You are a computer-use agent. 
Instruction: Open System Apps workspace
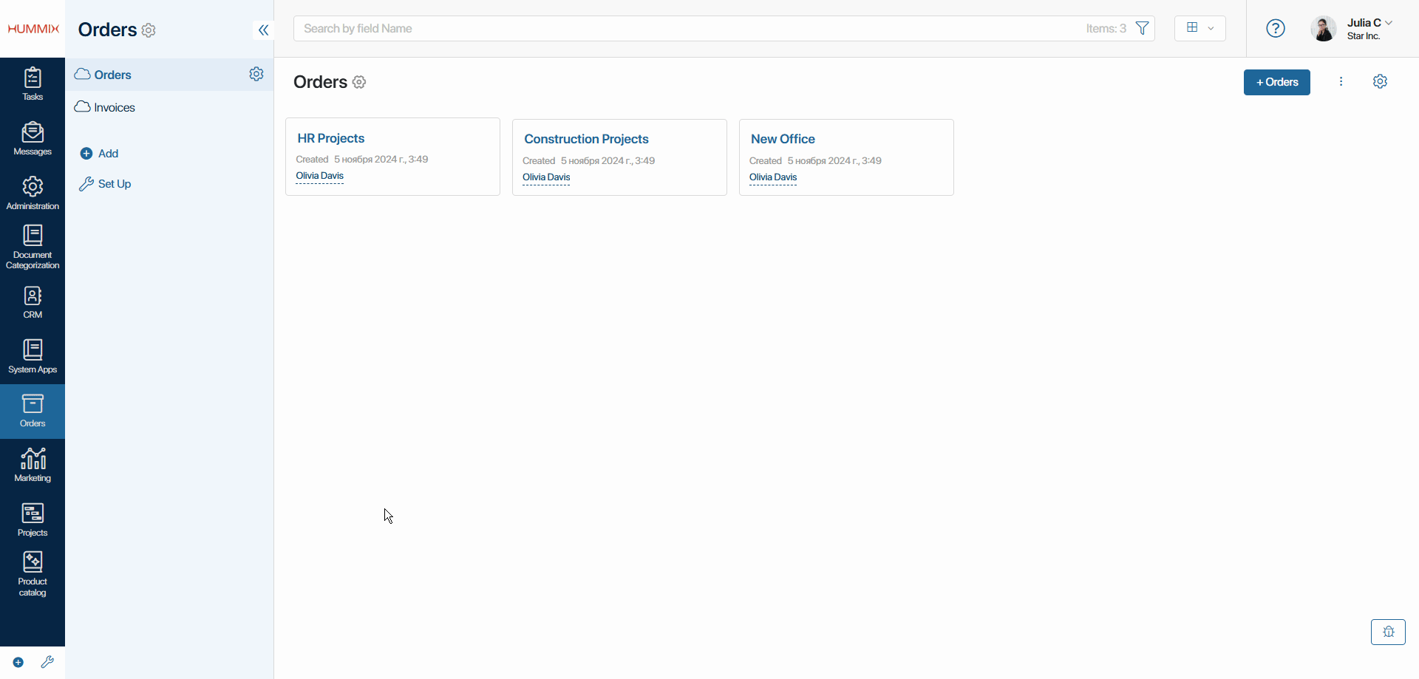tap(33, 357)
